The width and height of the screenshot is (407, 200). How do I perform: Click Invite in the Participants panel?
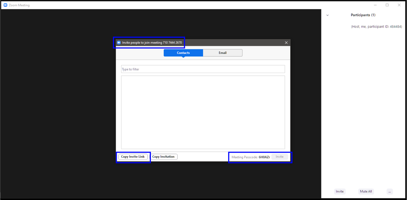pos(340,191)
